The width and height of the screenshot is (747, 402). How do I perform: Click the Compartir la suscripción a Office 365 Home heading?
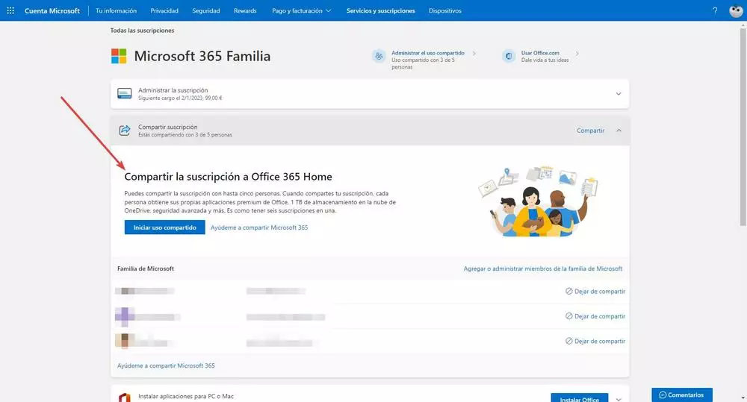point(228,177)
